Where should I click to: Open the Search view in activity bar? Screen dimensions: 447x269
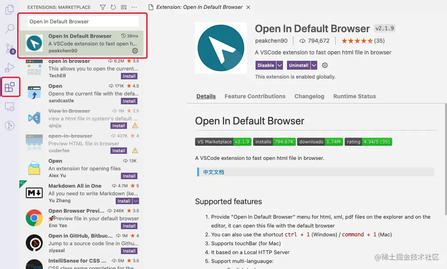click(x=9, y=29)
